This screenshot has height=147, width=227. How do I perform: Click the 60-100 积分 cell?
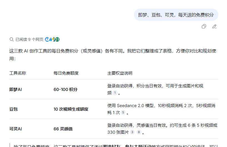coord(66,90)
